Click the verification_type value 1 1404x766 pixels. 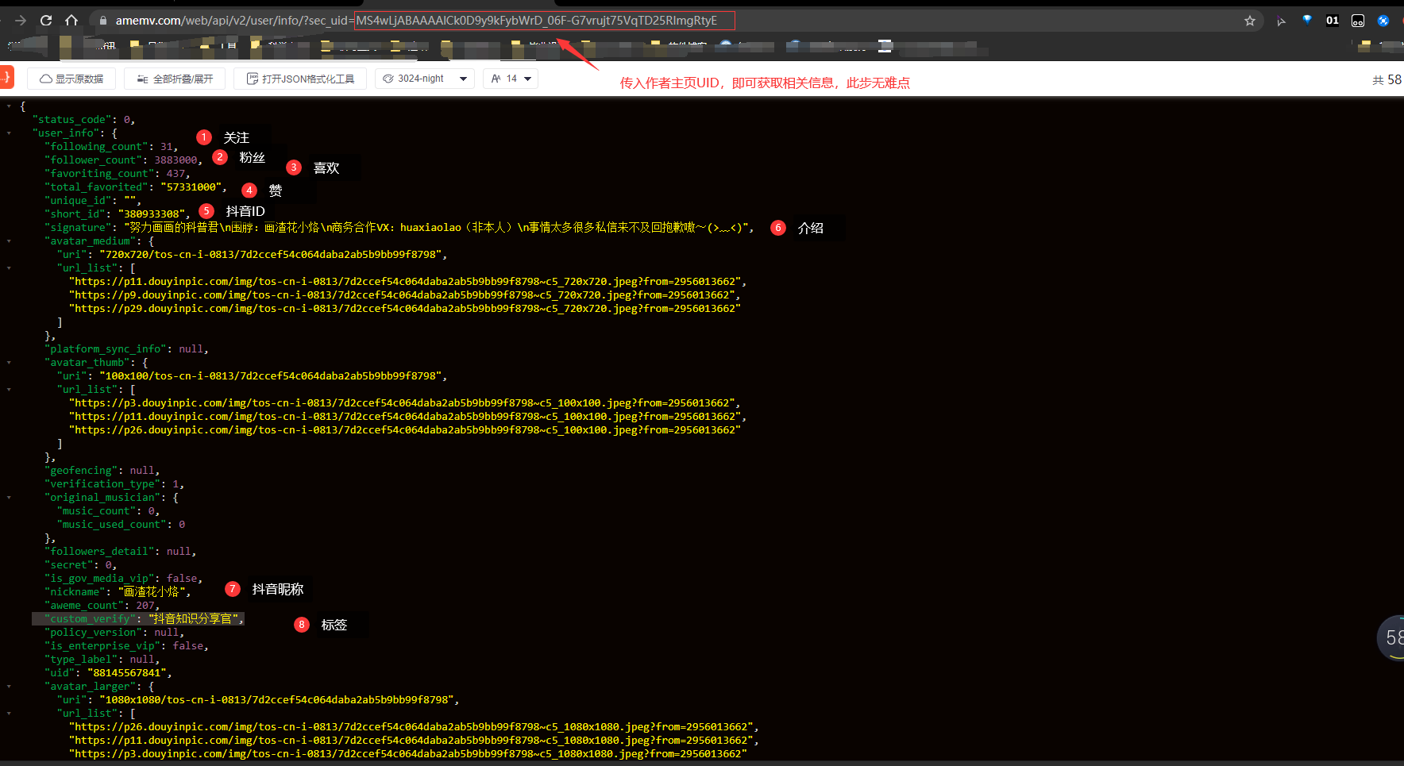click(x=175, y=483)
